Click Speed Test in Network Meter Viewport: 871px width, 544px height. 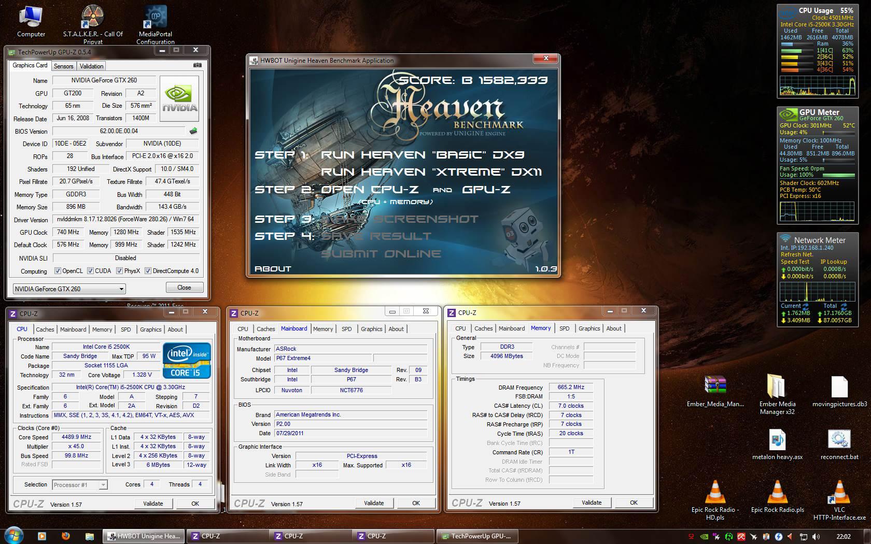[x=795, y=262]
